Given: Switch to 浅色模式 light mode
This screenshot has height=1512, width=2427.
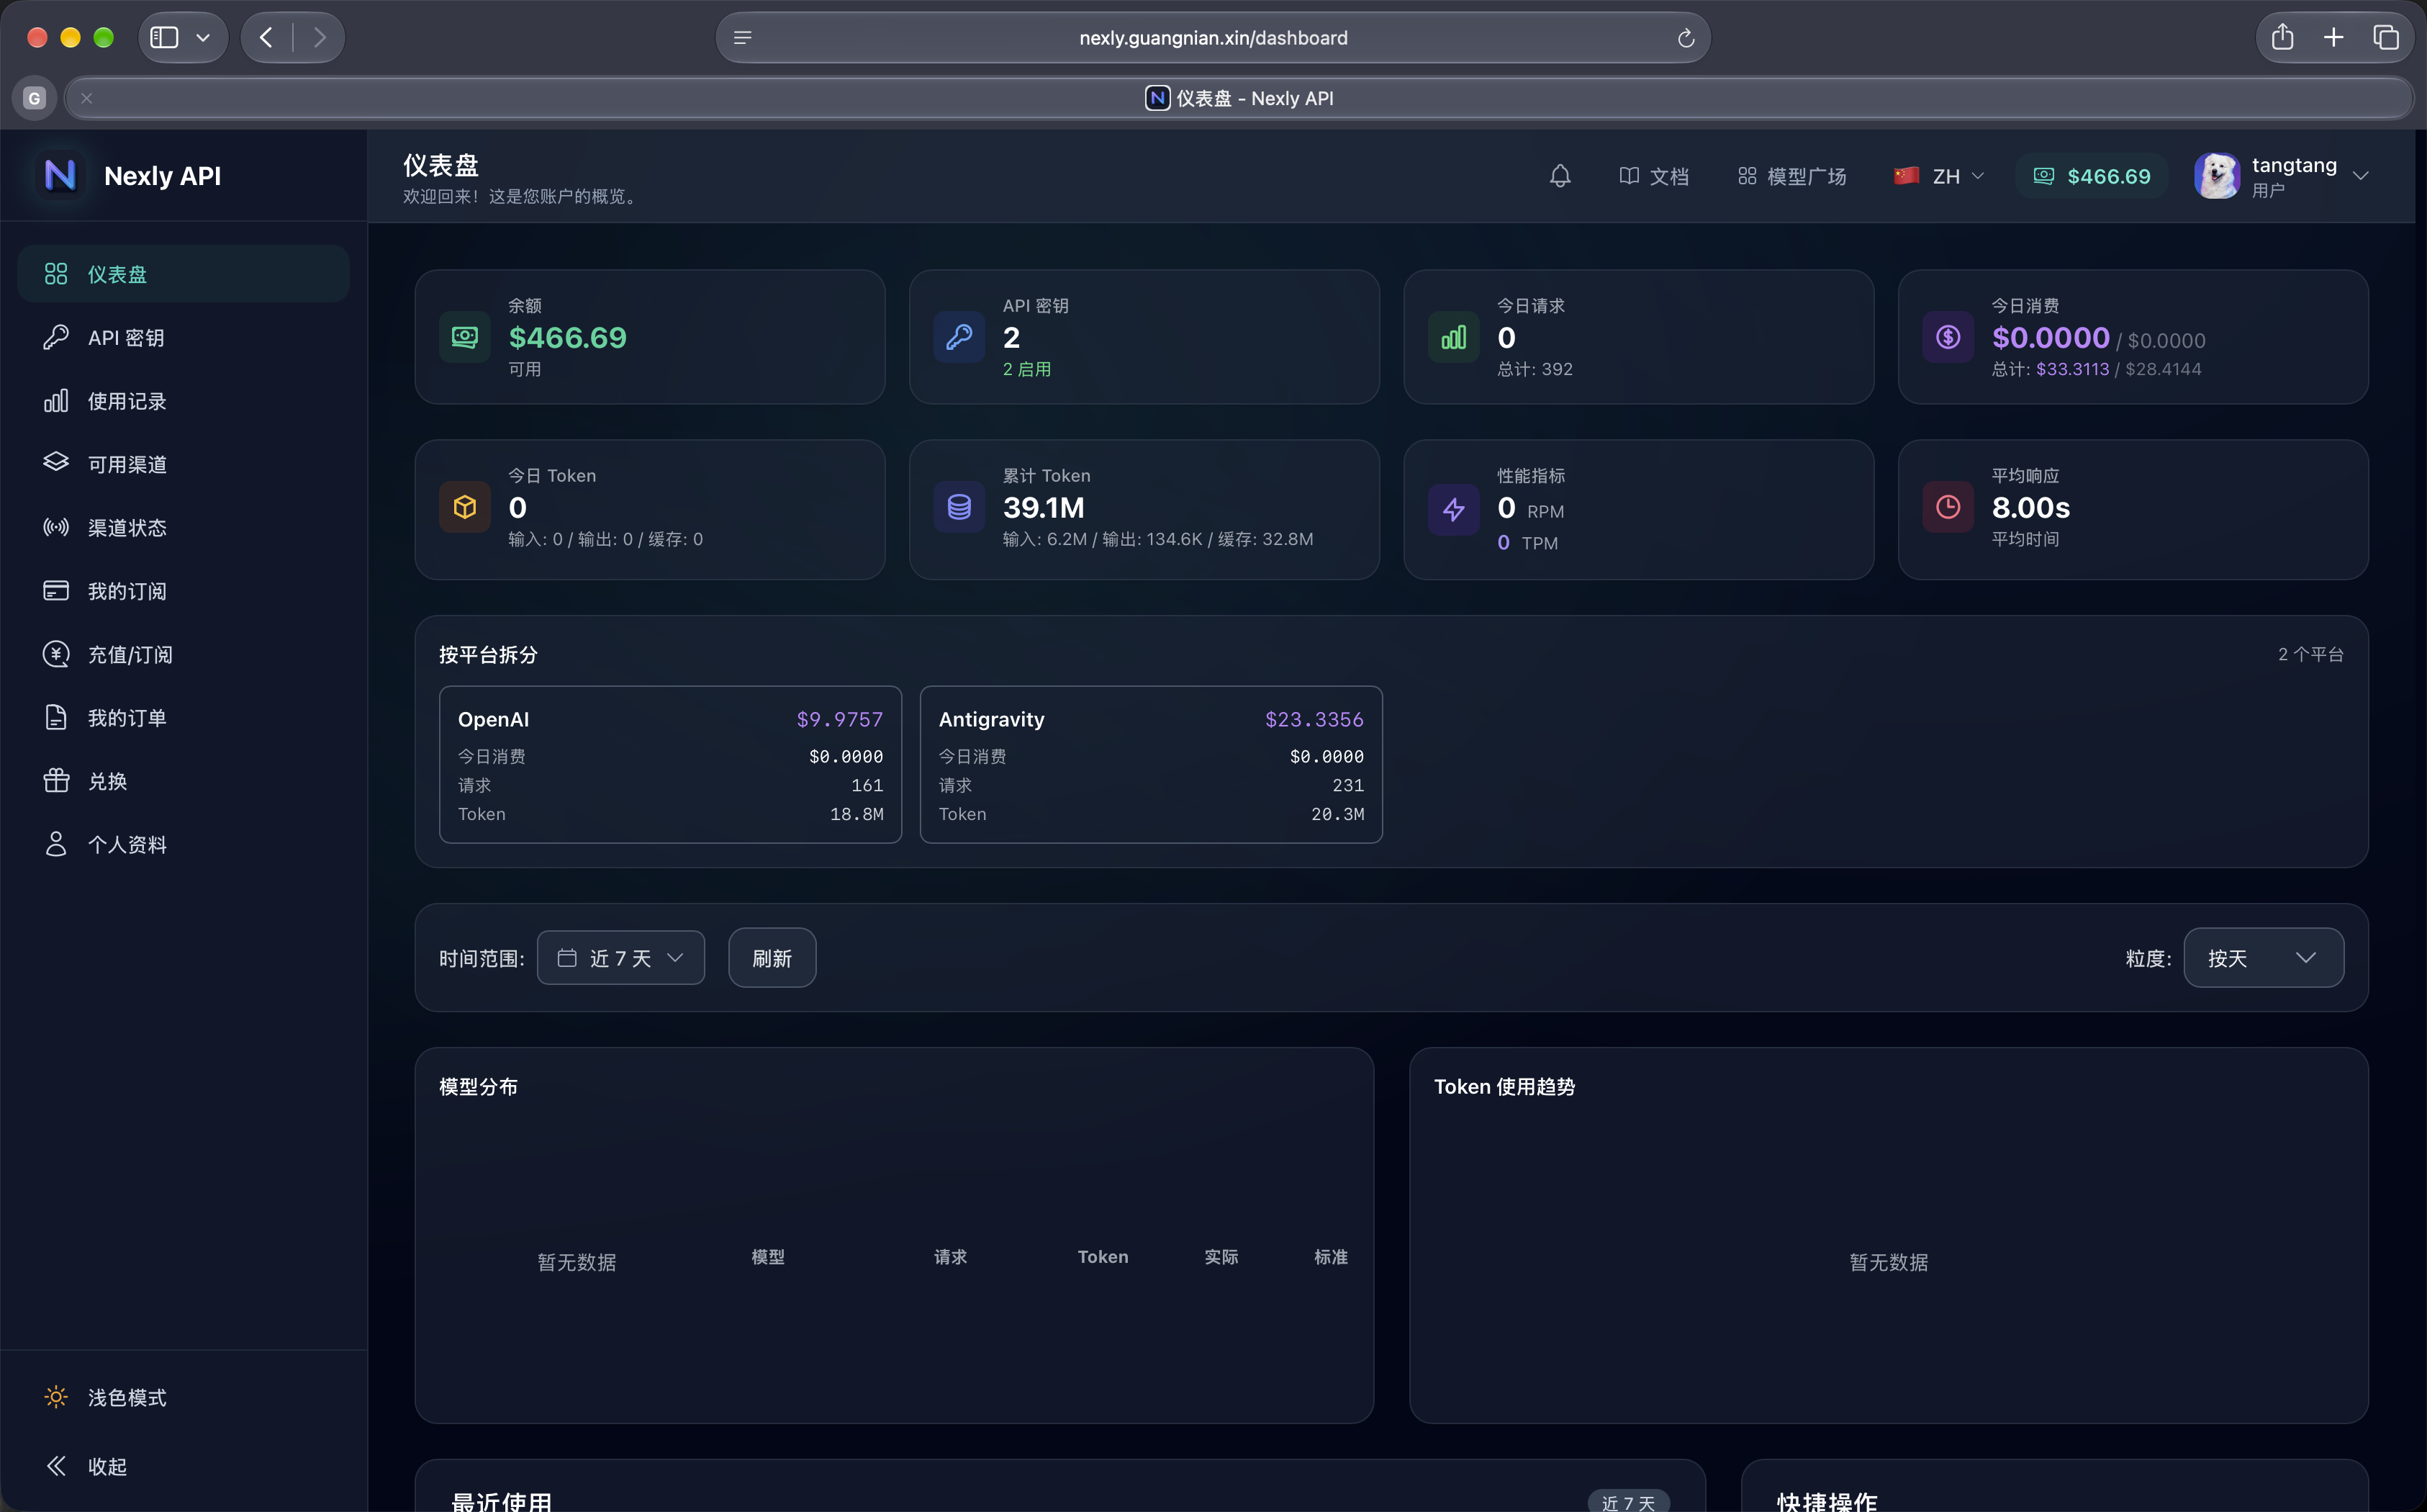Looking at the screenshot, I should (184, 1397).
